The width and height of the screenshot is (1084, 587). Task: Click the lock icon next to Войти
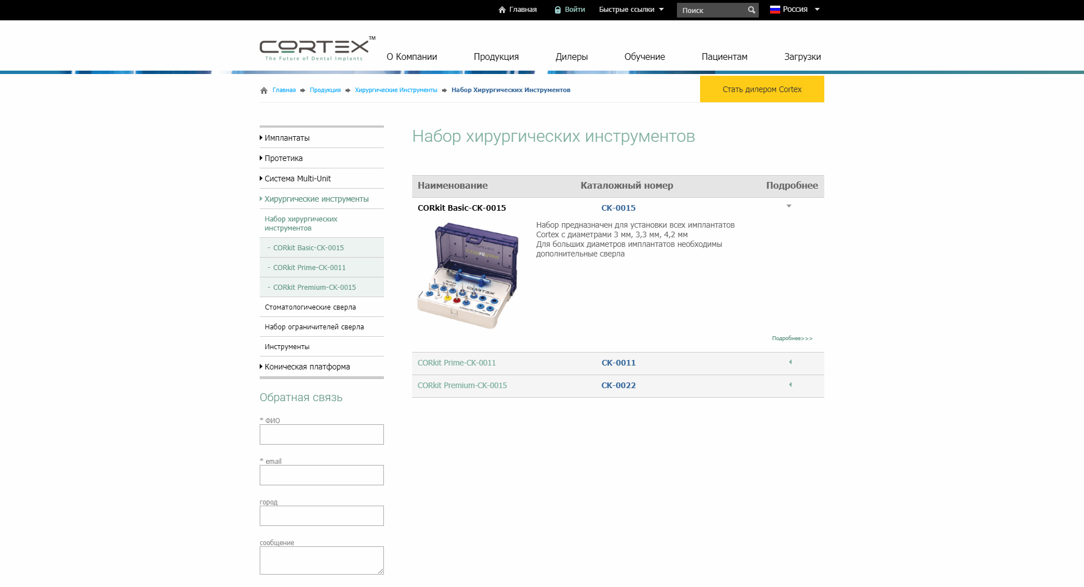tap(558, 10)
